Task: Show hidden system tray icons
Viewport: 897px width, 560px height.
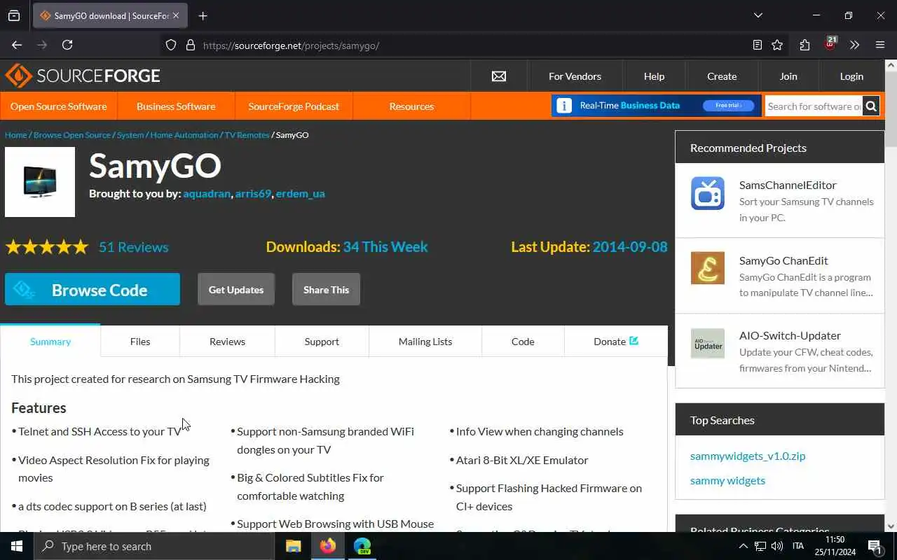Action: pyautogui.click(x=744, y=546)
